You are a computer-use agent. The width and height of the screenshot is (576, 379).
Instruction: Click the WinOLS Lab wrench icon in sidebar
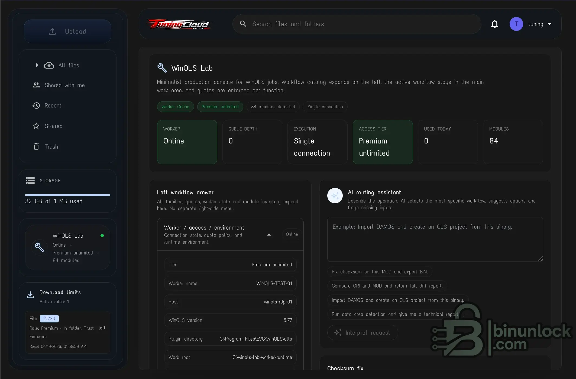coord(40,247)
